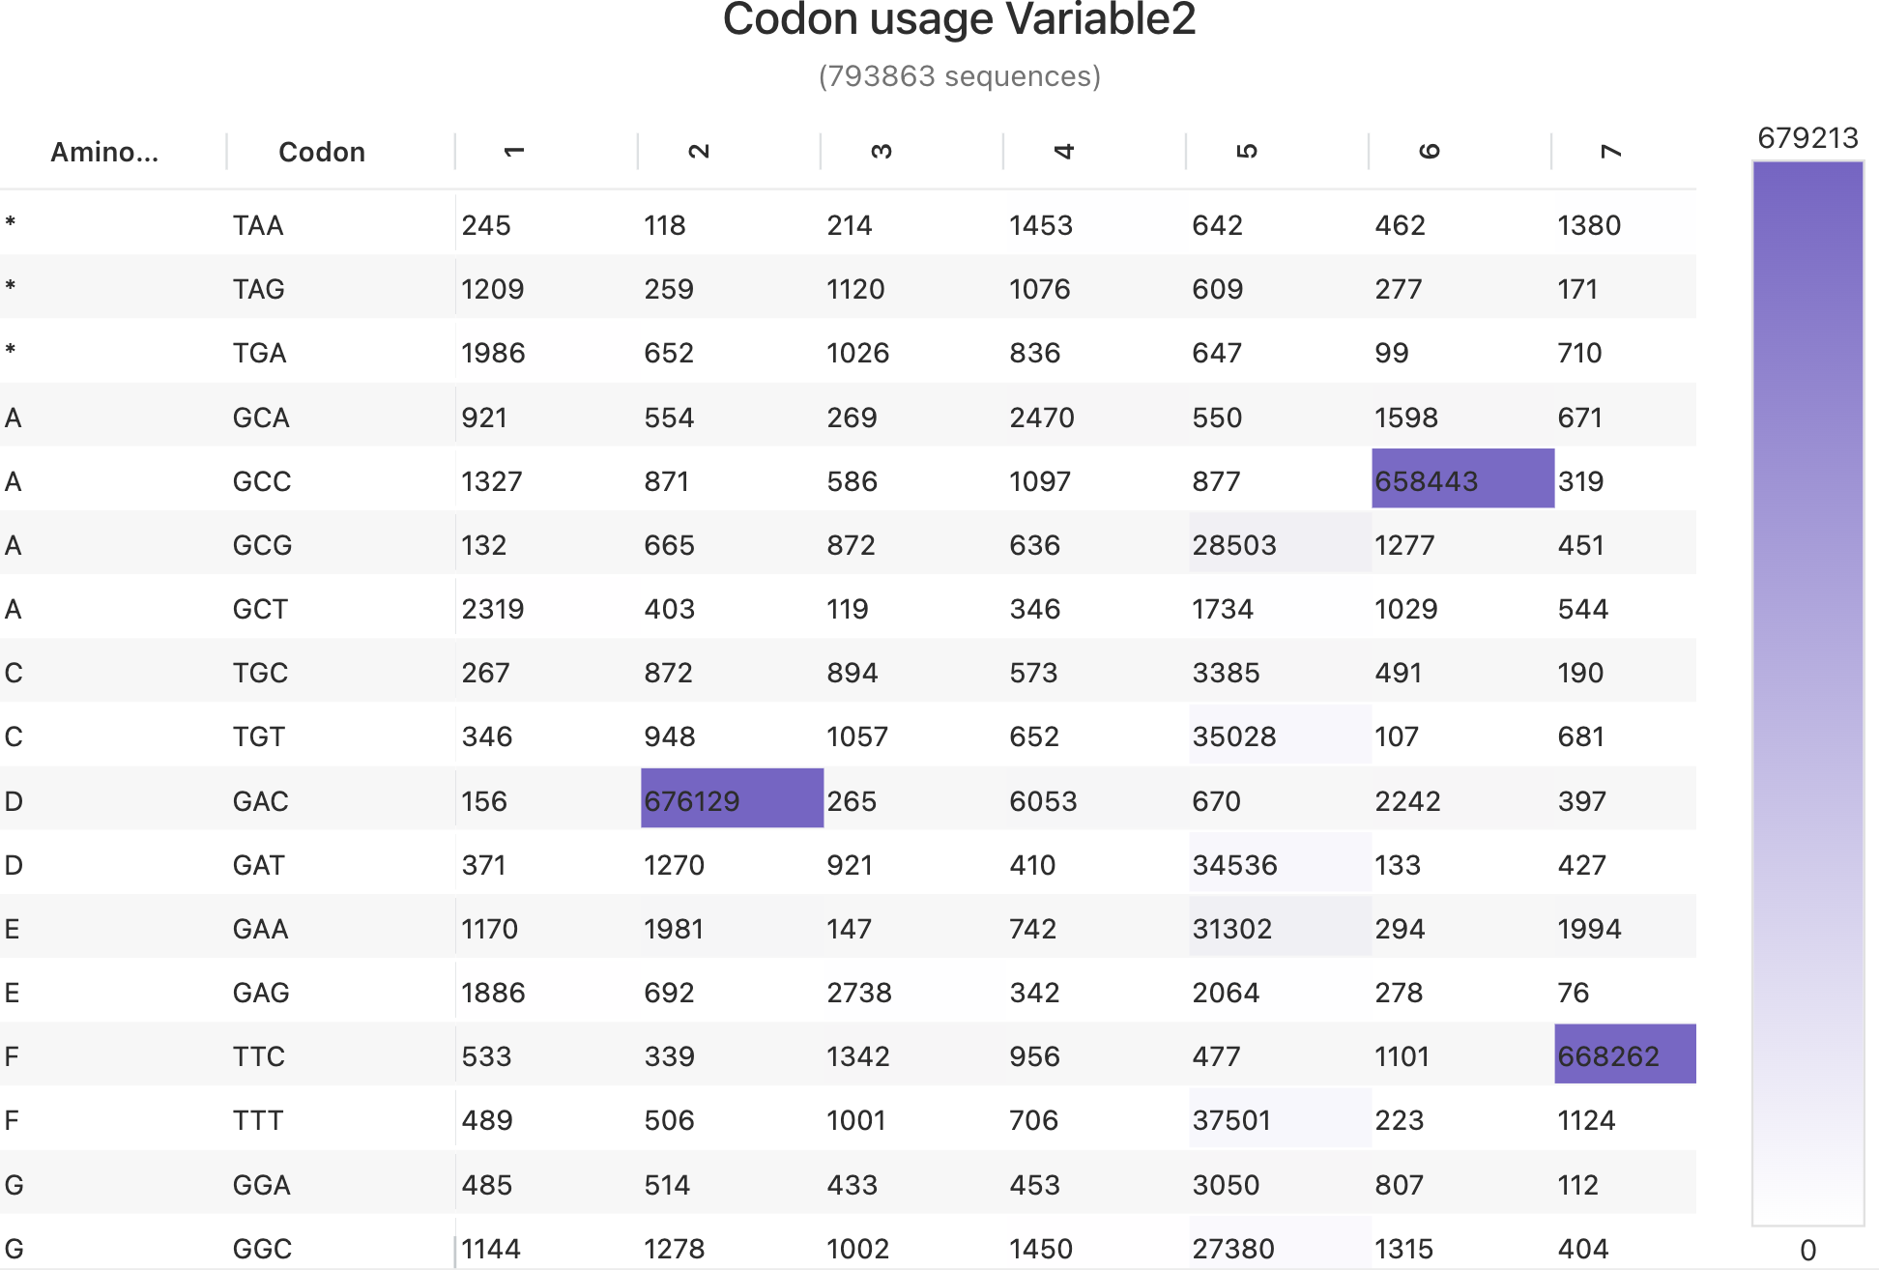Click the highlighted 676129 cell
Image resolution: width=1879 pixels, height=1270 pixels.
coord(732,800)
